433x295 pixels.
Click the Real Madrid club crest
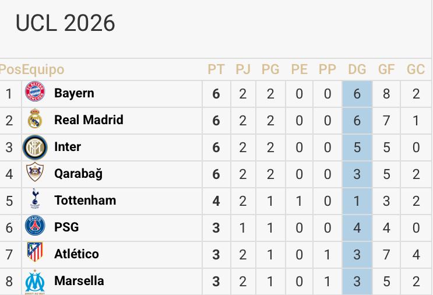click(35, 120)
